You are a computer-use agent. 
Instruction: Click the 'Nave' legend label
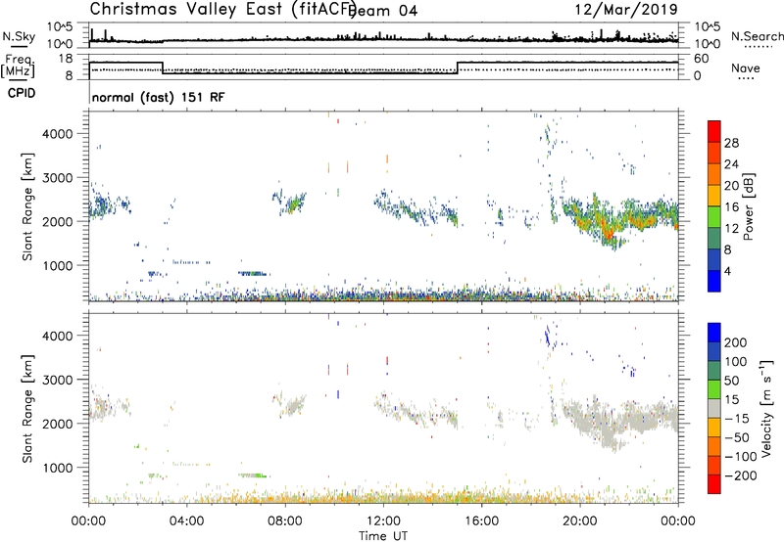tap(746, 68)
